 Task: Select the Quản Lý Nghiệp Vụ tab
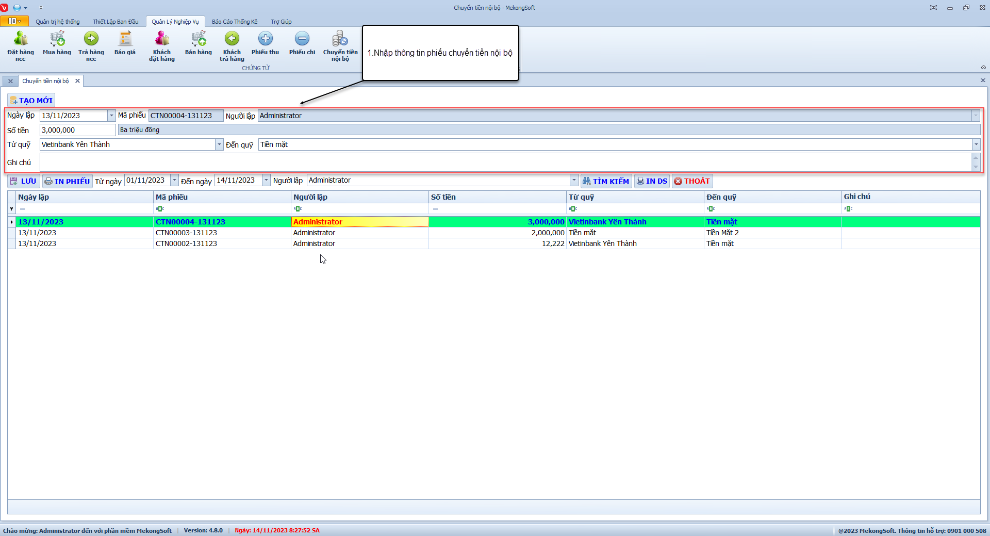175,22
